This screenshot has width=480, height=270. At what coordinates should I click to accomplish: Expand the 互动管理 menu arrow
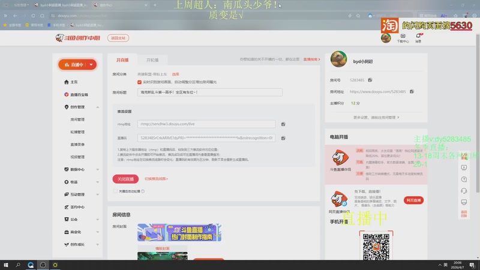coord(97,194)
